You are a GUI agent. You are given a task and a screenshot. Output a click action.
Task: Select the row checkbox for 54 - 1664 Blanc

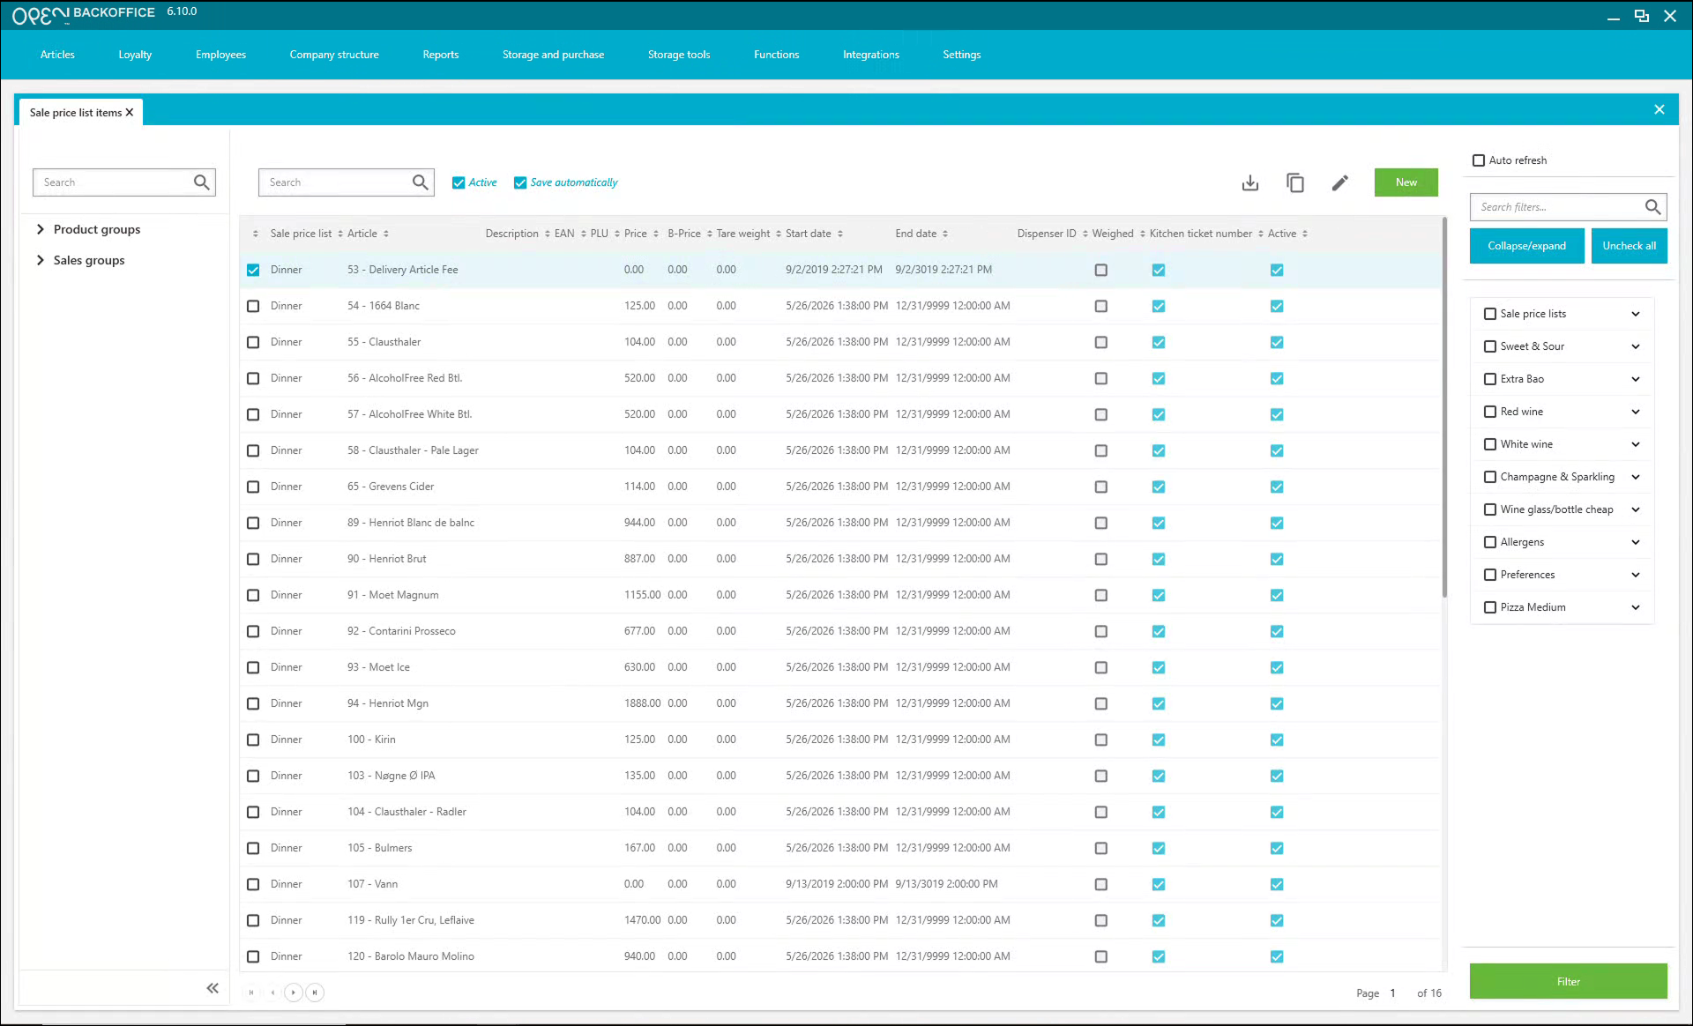tap(253, 306)
